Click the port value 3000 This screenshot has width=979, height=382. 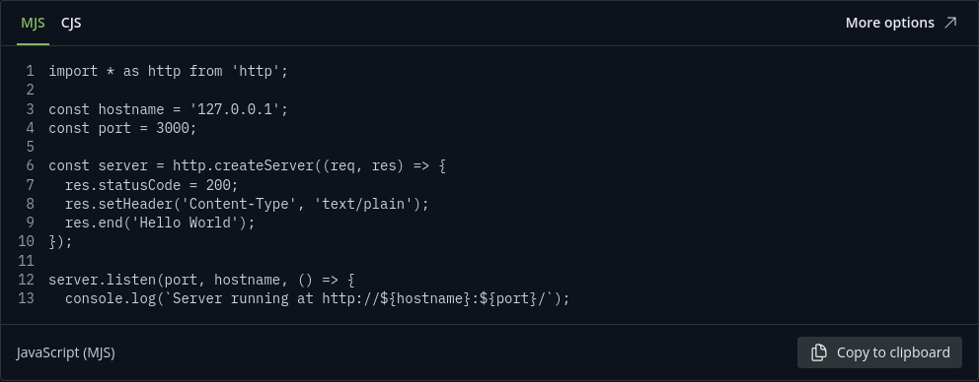tap(173, 128)
